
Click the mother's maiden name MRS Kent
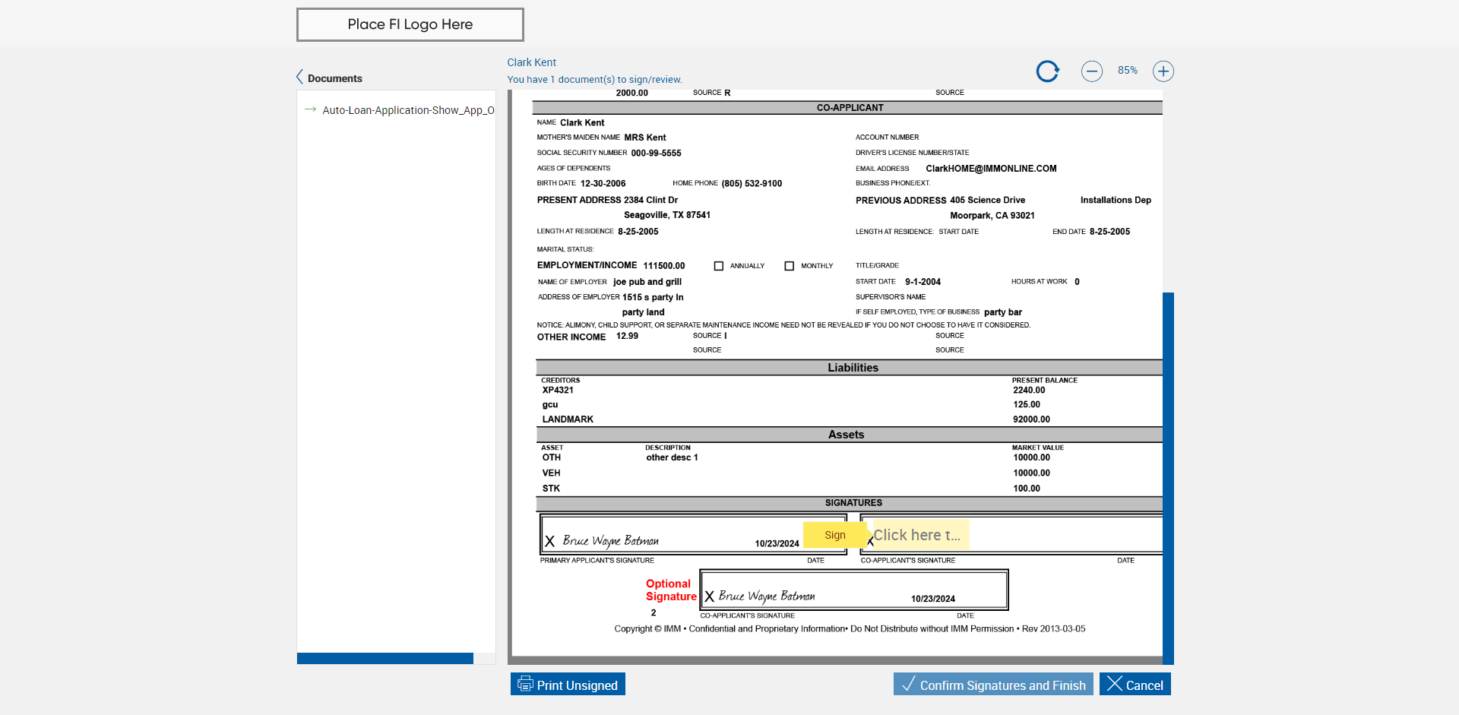coord(644,138)
